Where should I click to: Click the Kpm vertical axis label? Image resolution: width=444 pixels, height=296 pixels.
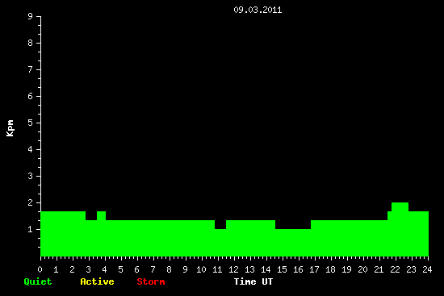click(x=10, y=128)
